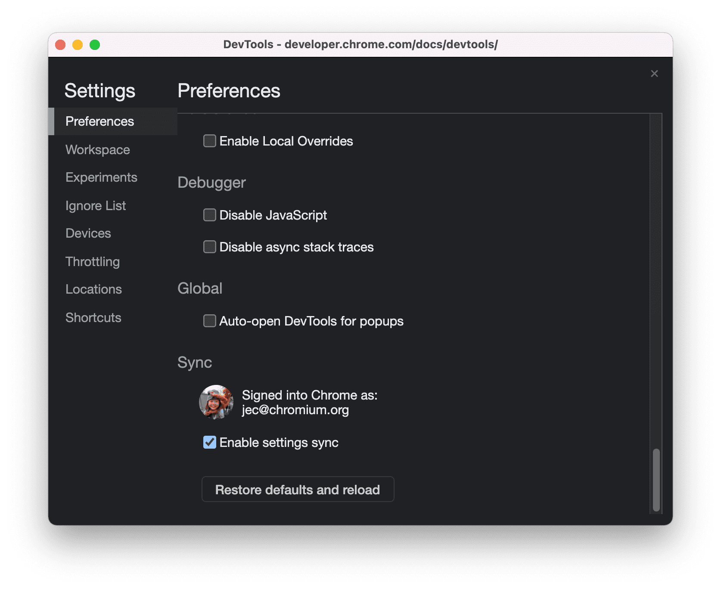Image resolution: width=721 pixels, height=589 pixels.
Task: Enable Local Overrides checkbox
Action: coord(209,141)
